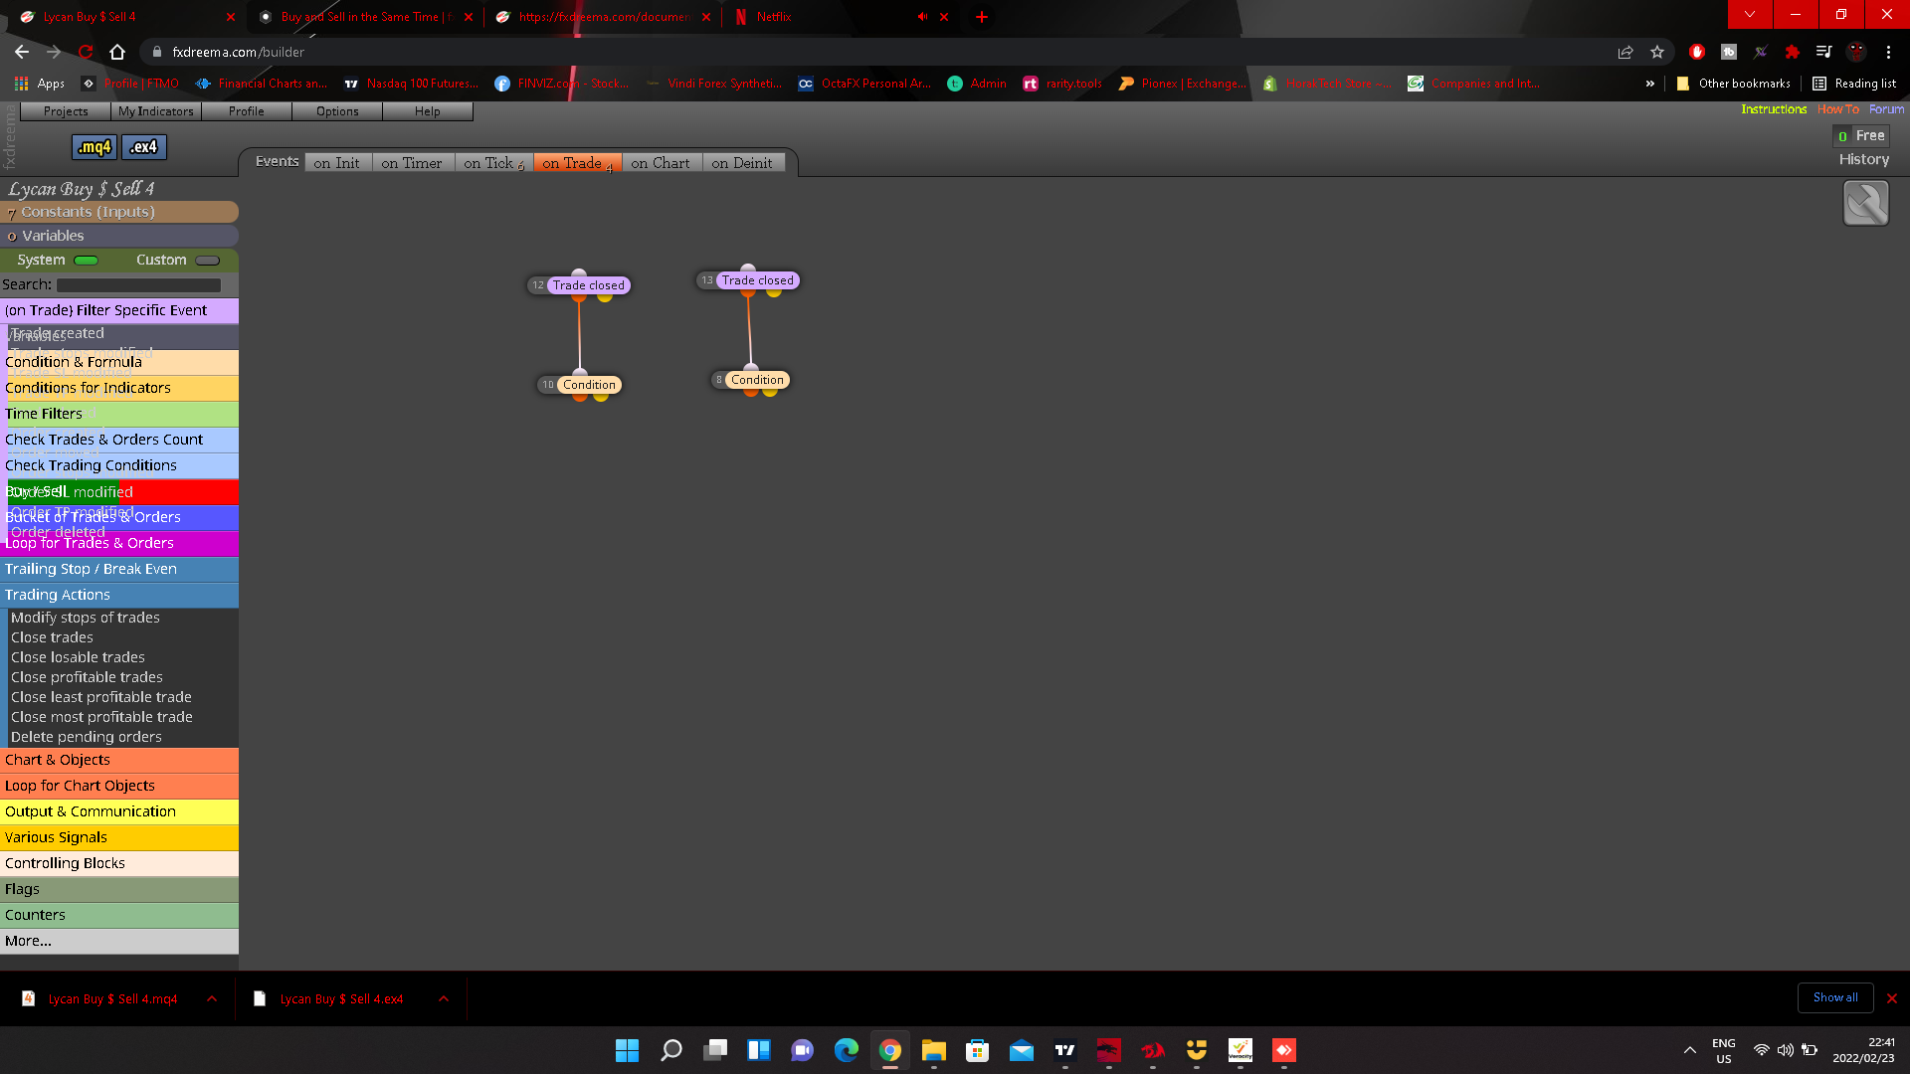1910x1074 pixels.
Task: Open Mail app from taskbar
Action: (x=1022, y=1050)
